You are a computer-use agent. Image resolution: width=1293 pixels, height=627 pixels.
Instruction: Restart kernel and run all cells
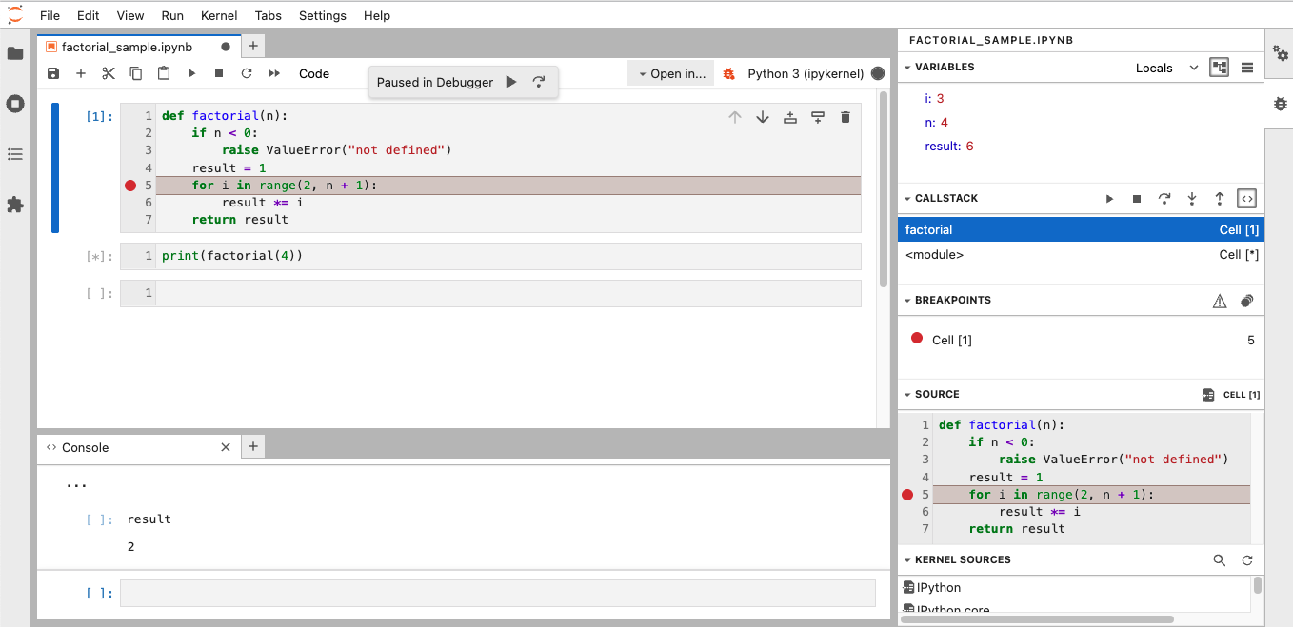[x=274, y=73]
